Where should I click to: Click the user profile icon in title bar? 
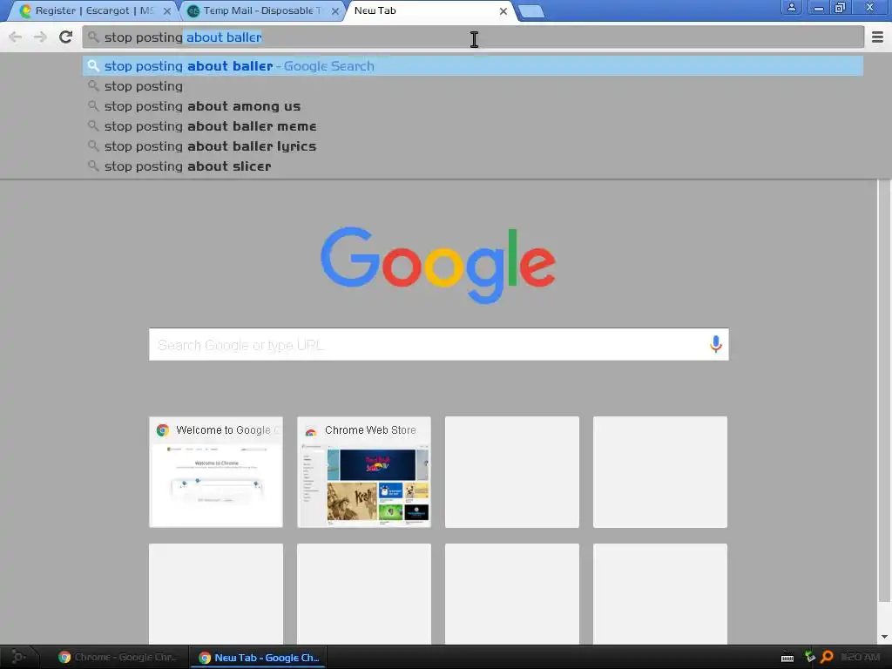click(791, 7)
